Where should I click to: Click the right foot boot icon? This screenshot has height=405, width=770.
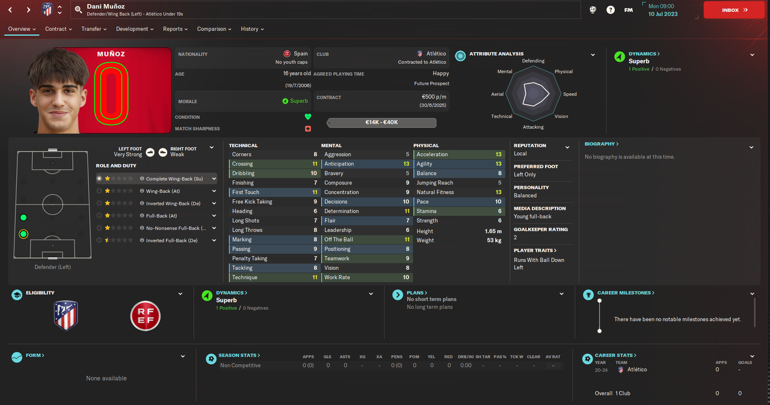coord(163,152)
